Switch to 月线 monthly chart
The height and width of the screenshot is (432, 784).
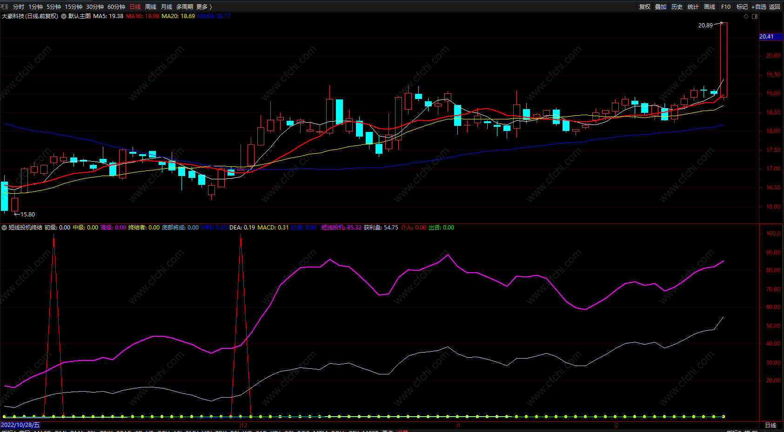pyautogui.click(x=167, y=7)
